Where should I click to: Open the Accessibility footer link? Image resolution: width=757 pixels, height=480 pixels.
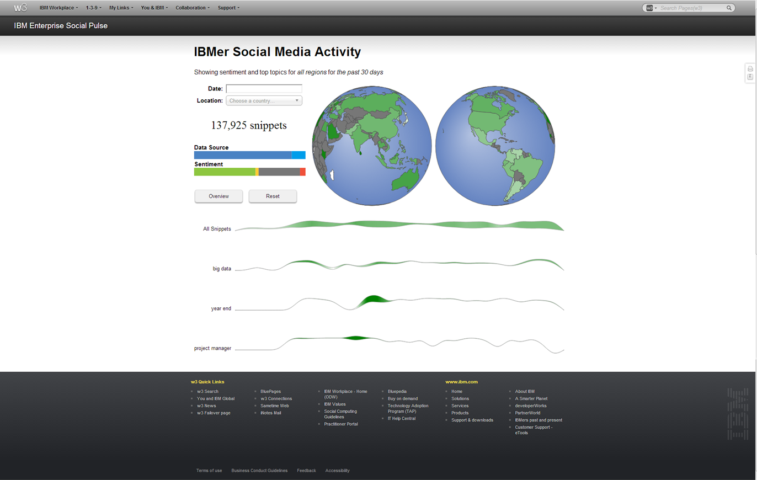click(x=337, y=471)
